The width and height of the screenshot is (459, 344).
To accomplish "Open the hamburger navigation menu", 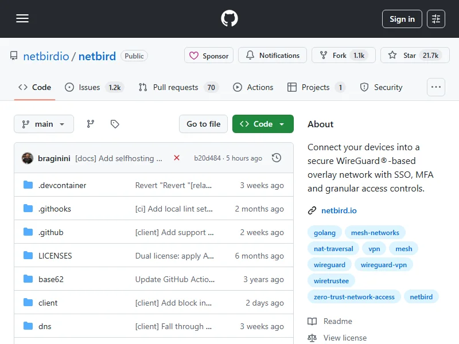I will (22, 19).
